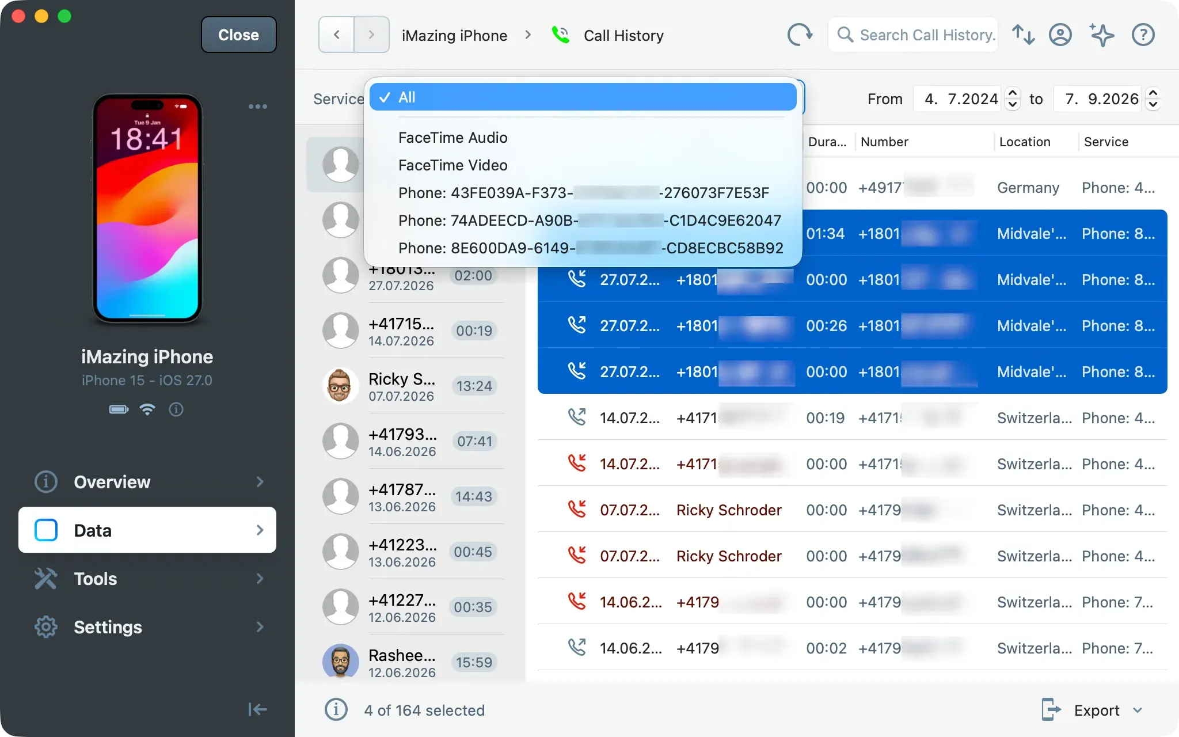Screen dimensions: 1179x737
Task: Click the To date stepper arrows
Action: pos(1153,98)
